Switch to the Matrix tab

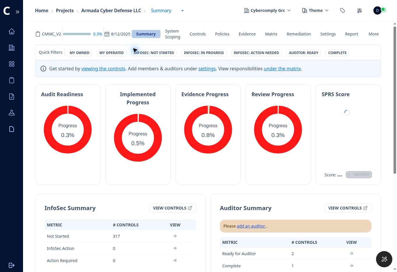[271, 34]
